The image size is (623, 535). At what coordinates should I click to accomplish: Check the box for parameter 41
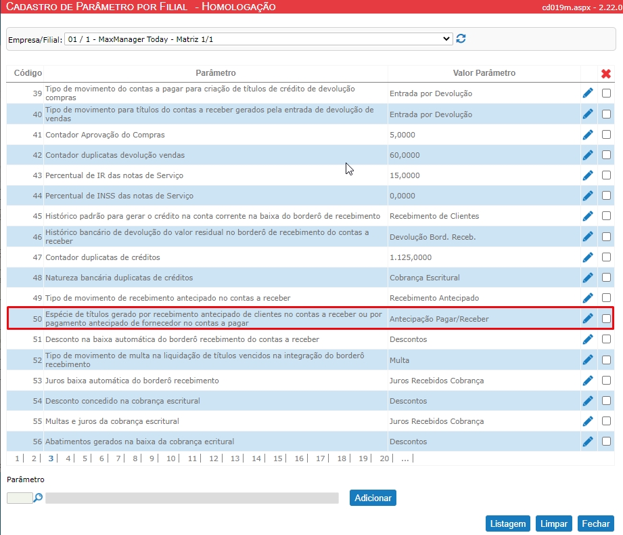coord(606,135)
